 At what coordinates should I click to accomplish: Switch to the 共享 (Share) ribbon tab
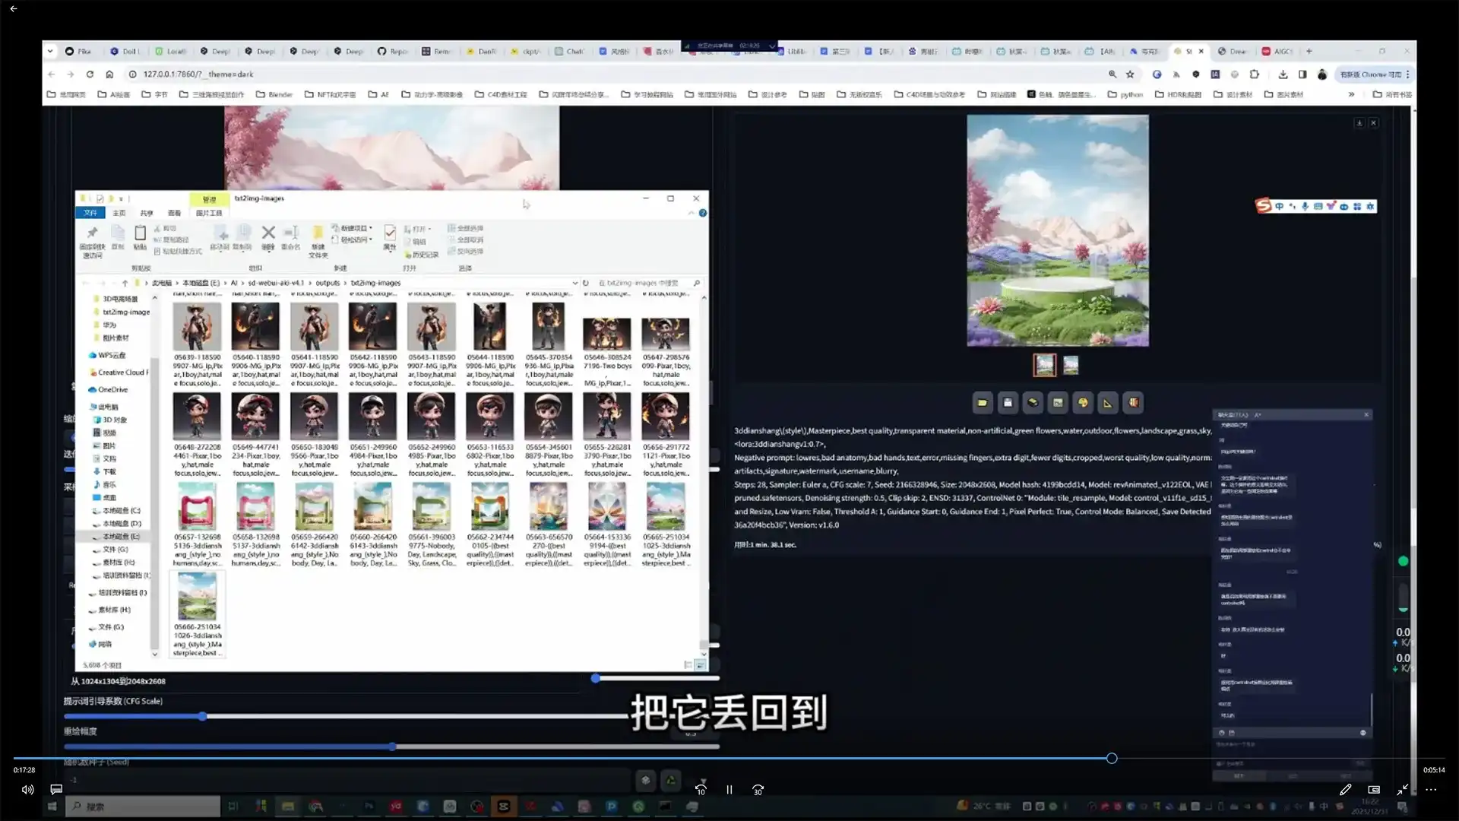pyautogui.click(x=147, y=213)
